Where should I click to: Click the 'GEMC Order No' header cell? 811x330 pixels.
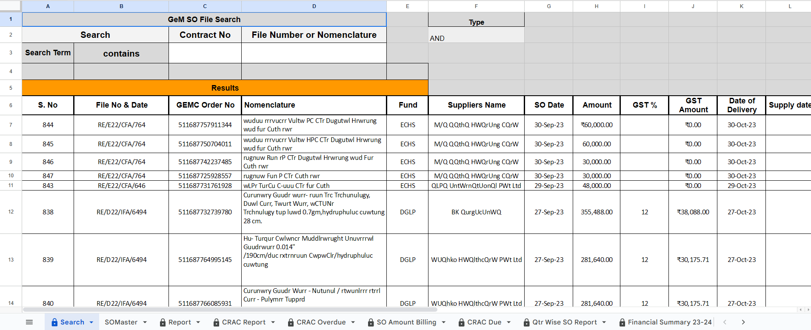coord(205,105)
